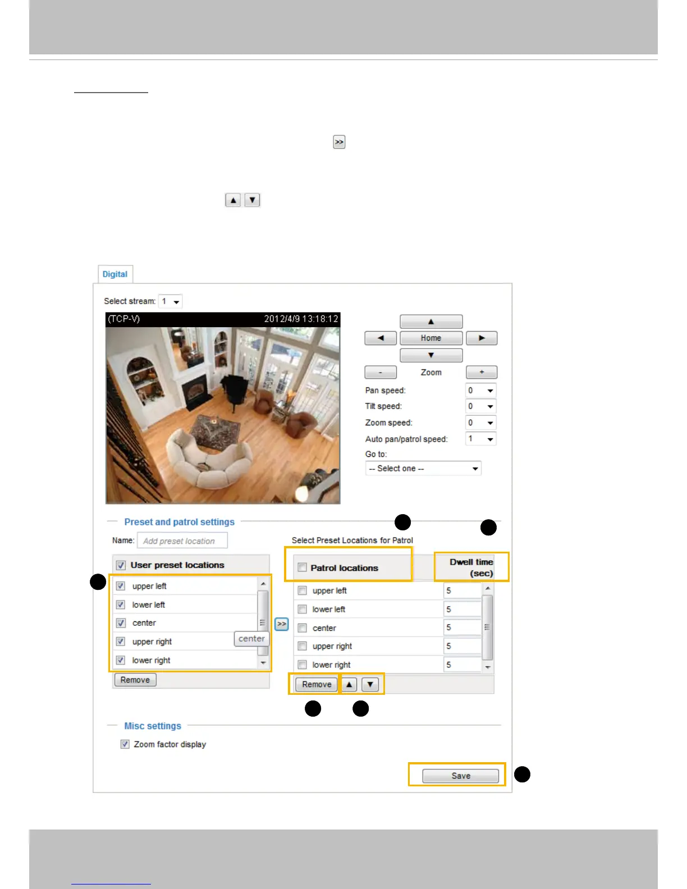Tilt camera up with the up arrow button
The height and width of the screenshot is (889, 687).
point(431,322)
